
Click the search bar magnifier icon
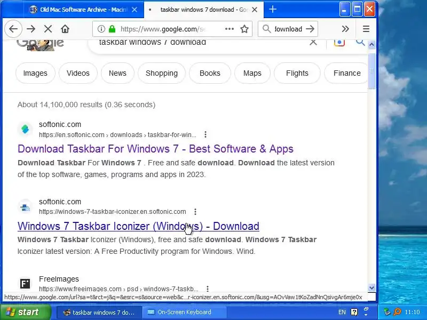(266, 29)
